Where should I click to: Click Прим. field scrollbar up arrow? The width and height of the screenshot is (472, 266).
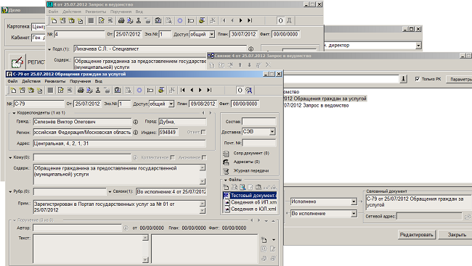point(203,204)
